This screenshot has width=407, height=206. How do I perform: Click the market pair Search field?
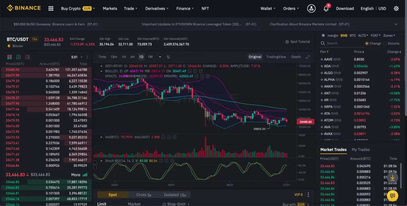[342, 44]
